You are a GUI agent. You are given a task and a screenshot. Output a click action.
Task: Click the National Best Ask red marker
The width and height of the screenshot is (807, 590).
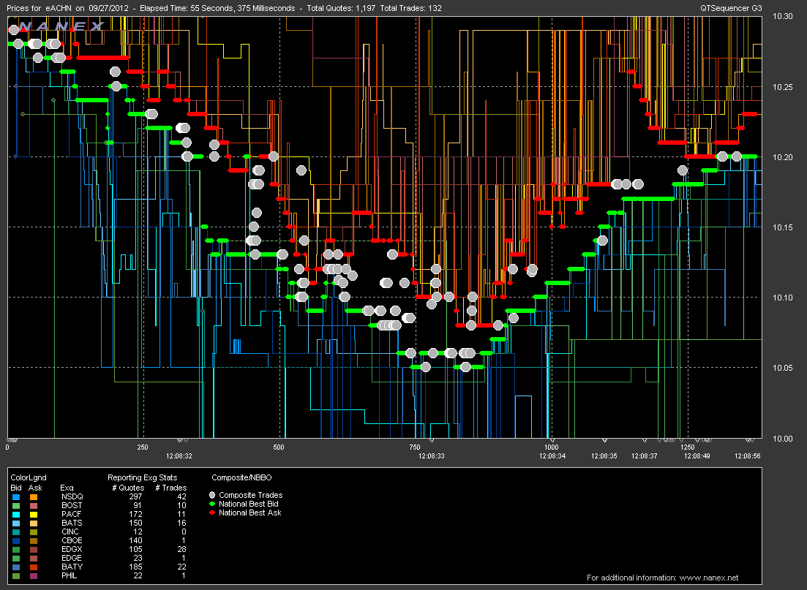212,513
